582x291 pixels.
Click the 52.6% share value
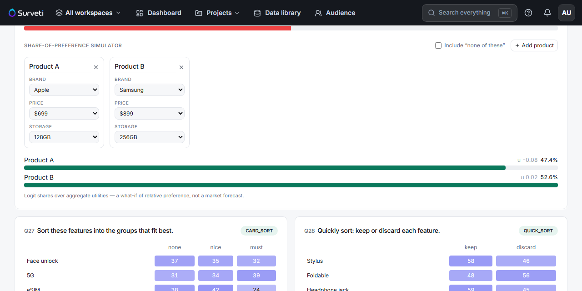click(549, 177)
